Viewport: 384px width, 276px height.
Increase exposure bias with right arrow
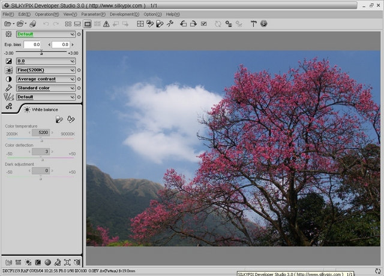[x=73, y=45]
